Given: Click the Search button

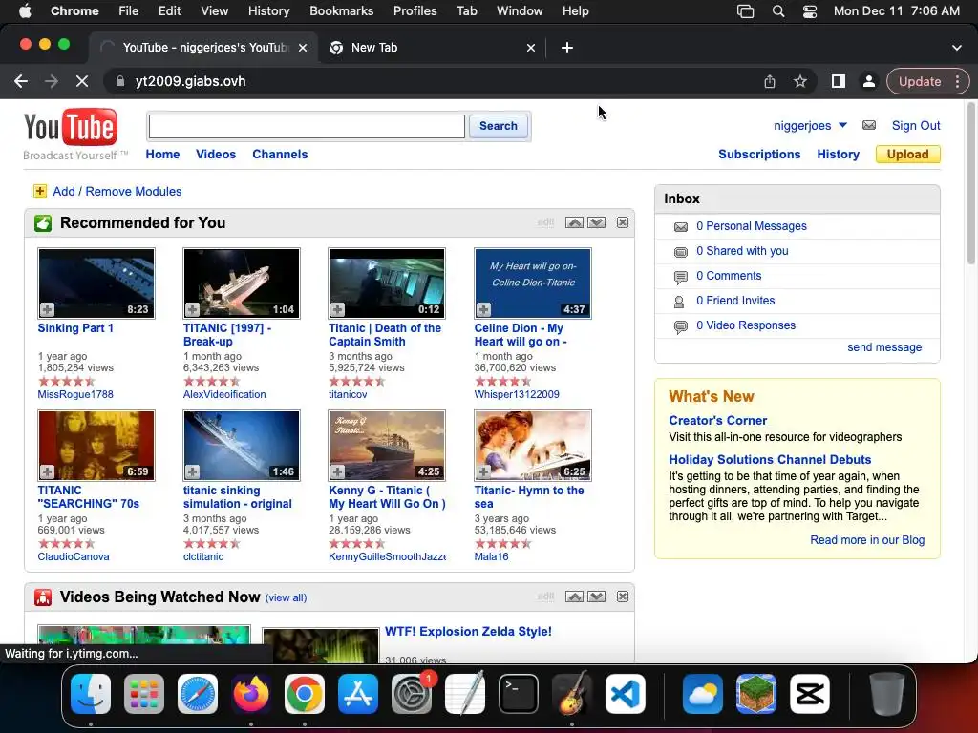Looking at the screenshot, I should (x=499, y=126).
